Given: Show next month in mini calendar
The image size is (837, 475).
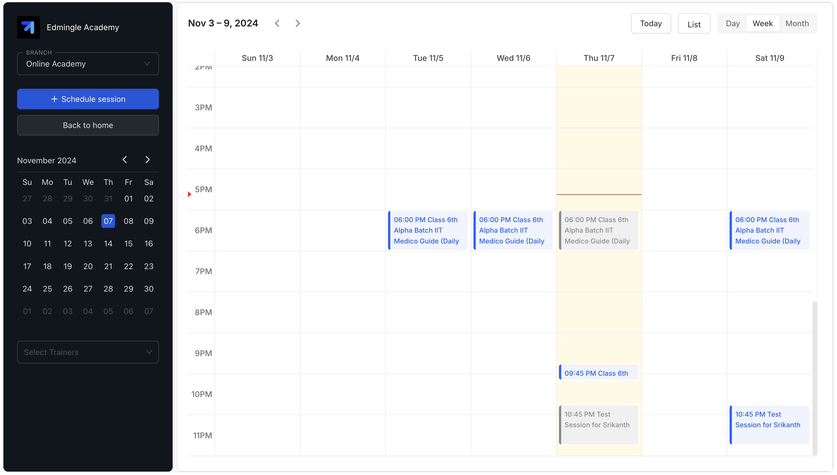Looking at the screenshot, I should 147,160.
